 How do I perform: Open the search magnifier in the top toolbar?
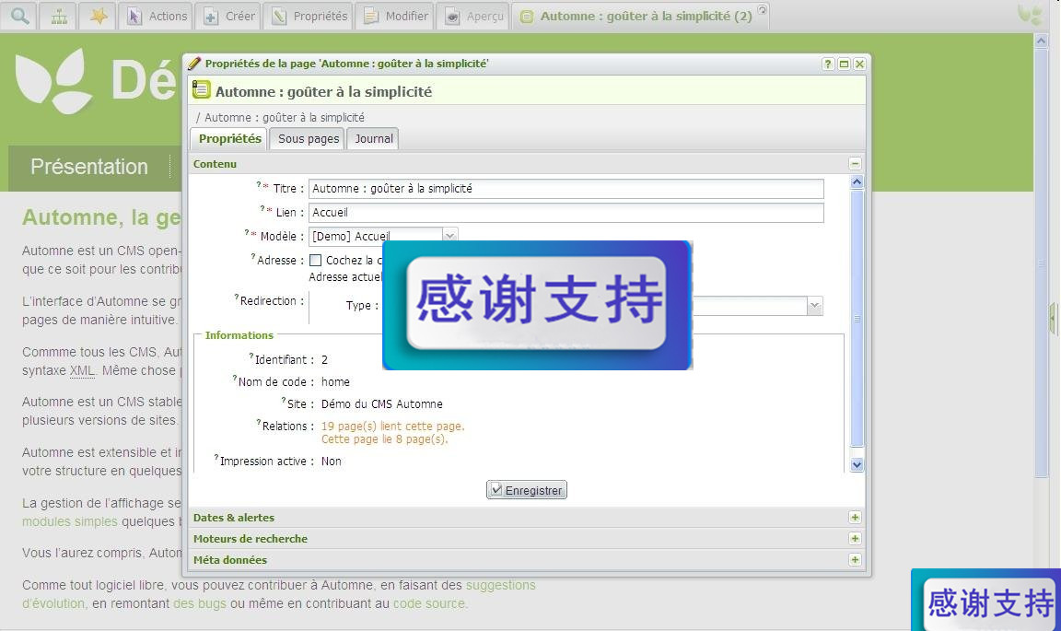pos(19,16)
